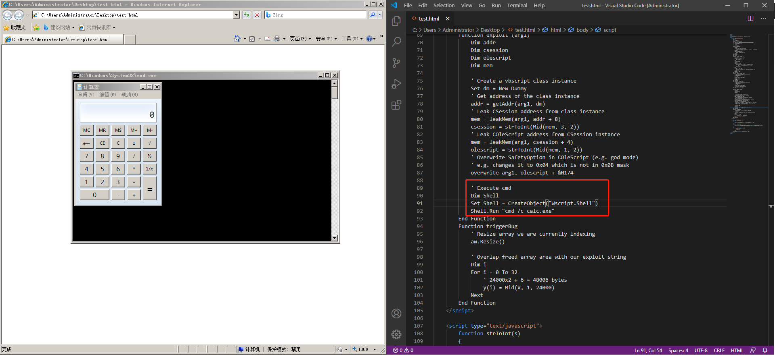Click Ln 91, Col 54 in status bar

pos(648,350)
